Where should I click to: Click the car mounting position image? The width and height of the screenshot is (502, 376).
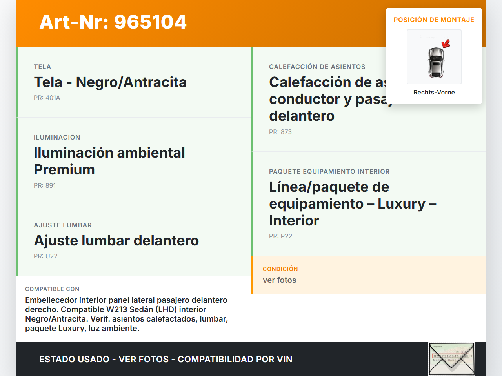coord(434,57)
